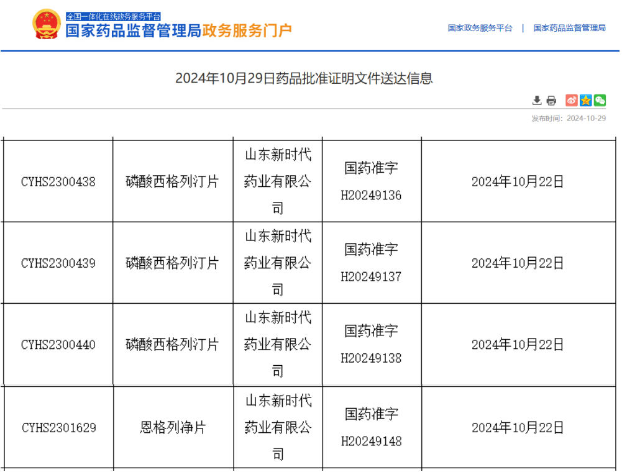Viewport: 622px width, 472px height.
Task: Click date 2024年10月22日 in H20249148 row
Action: [518, 428]
